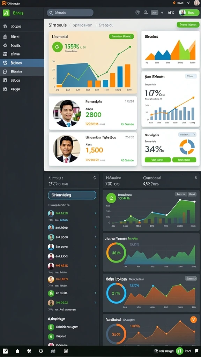The width and height of the screenshot is (201, 357).
Task: Expand the chevron on the last contact row
Action: [95, 303]
